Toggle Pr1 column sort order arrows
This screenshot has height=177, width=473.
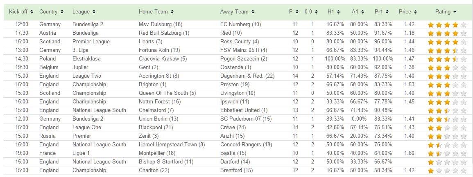point(387,12)
